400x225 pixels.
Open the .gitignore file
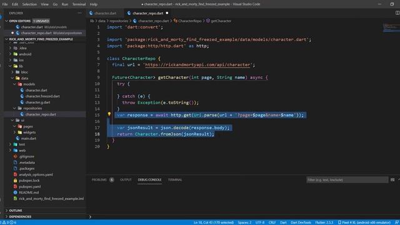[26, 156]
